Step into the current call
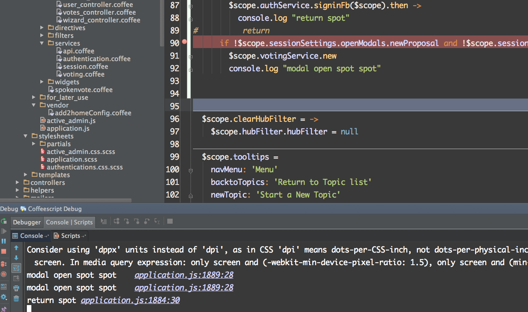 point(127,221)
